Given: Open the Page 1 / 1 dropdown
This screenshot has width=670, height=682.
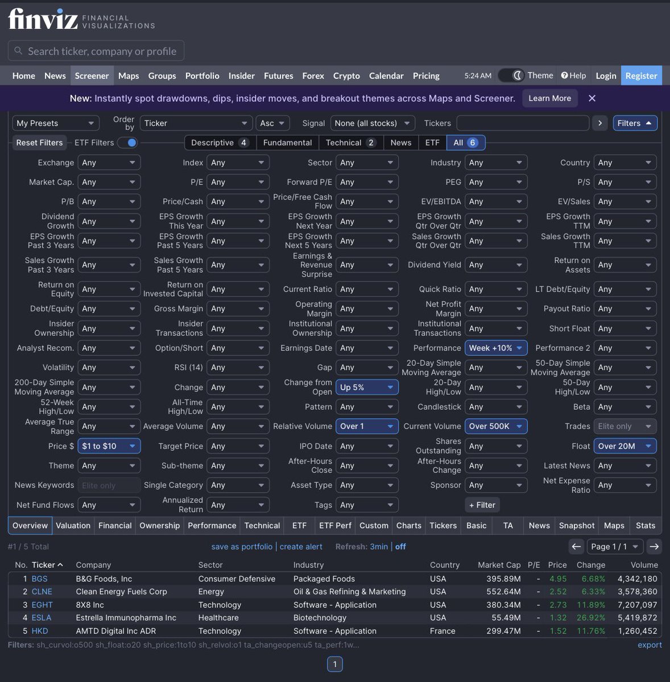Looking at the screenshot, I should click(x=615, y=547).
